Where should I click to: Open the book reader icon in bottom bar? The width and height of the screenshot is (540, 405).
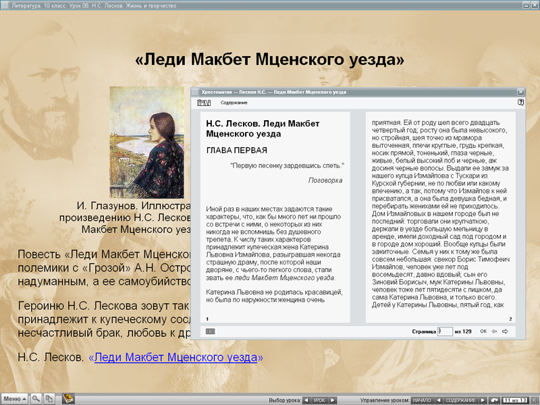tap(67, 399)
